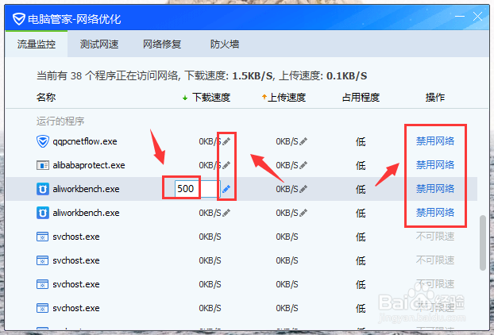Viewport: 494px width, 335px height.
Task: Click the 运行的程序 group label
Action: click(x=60, y=121)
